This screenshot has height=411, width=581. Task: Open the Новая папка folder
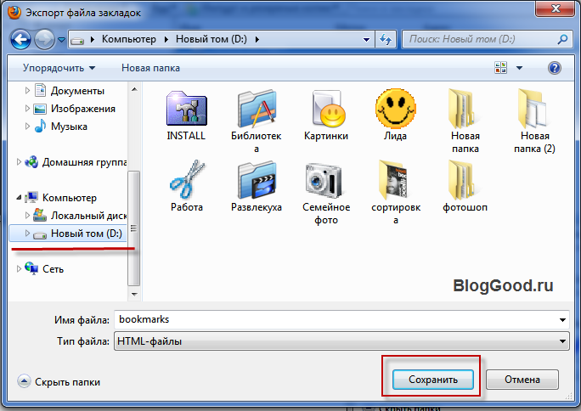click(465, 121)
